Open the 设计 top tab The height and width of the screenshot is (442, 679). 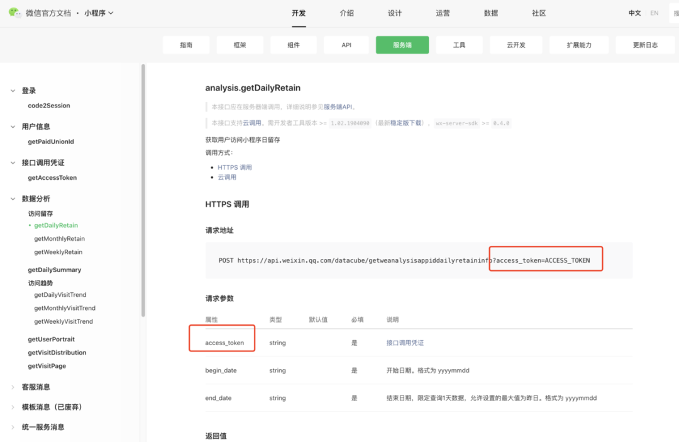click(x=395, y=13)
